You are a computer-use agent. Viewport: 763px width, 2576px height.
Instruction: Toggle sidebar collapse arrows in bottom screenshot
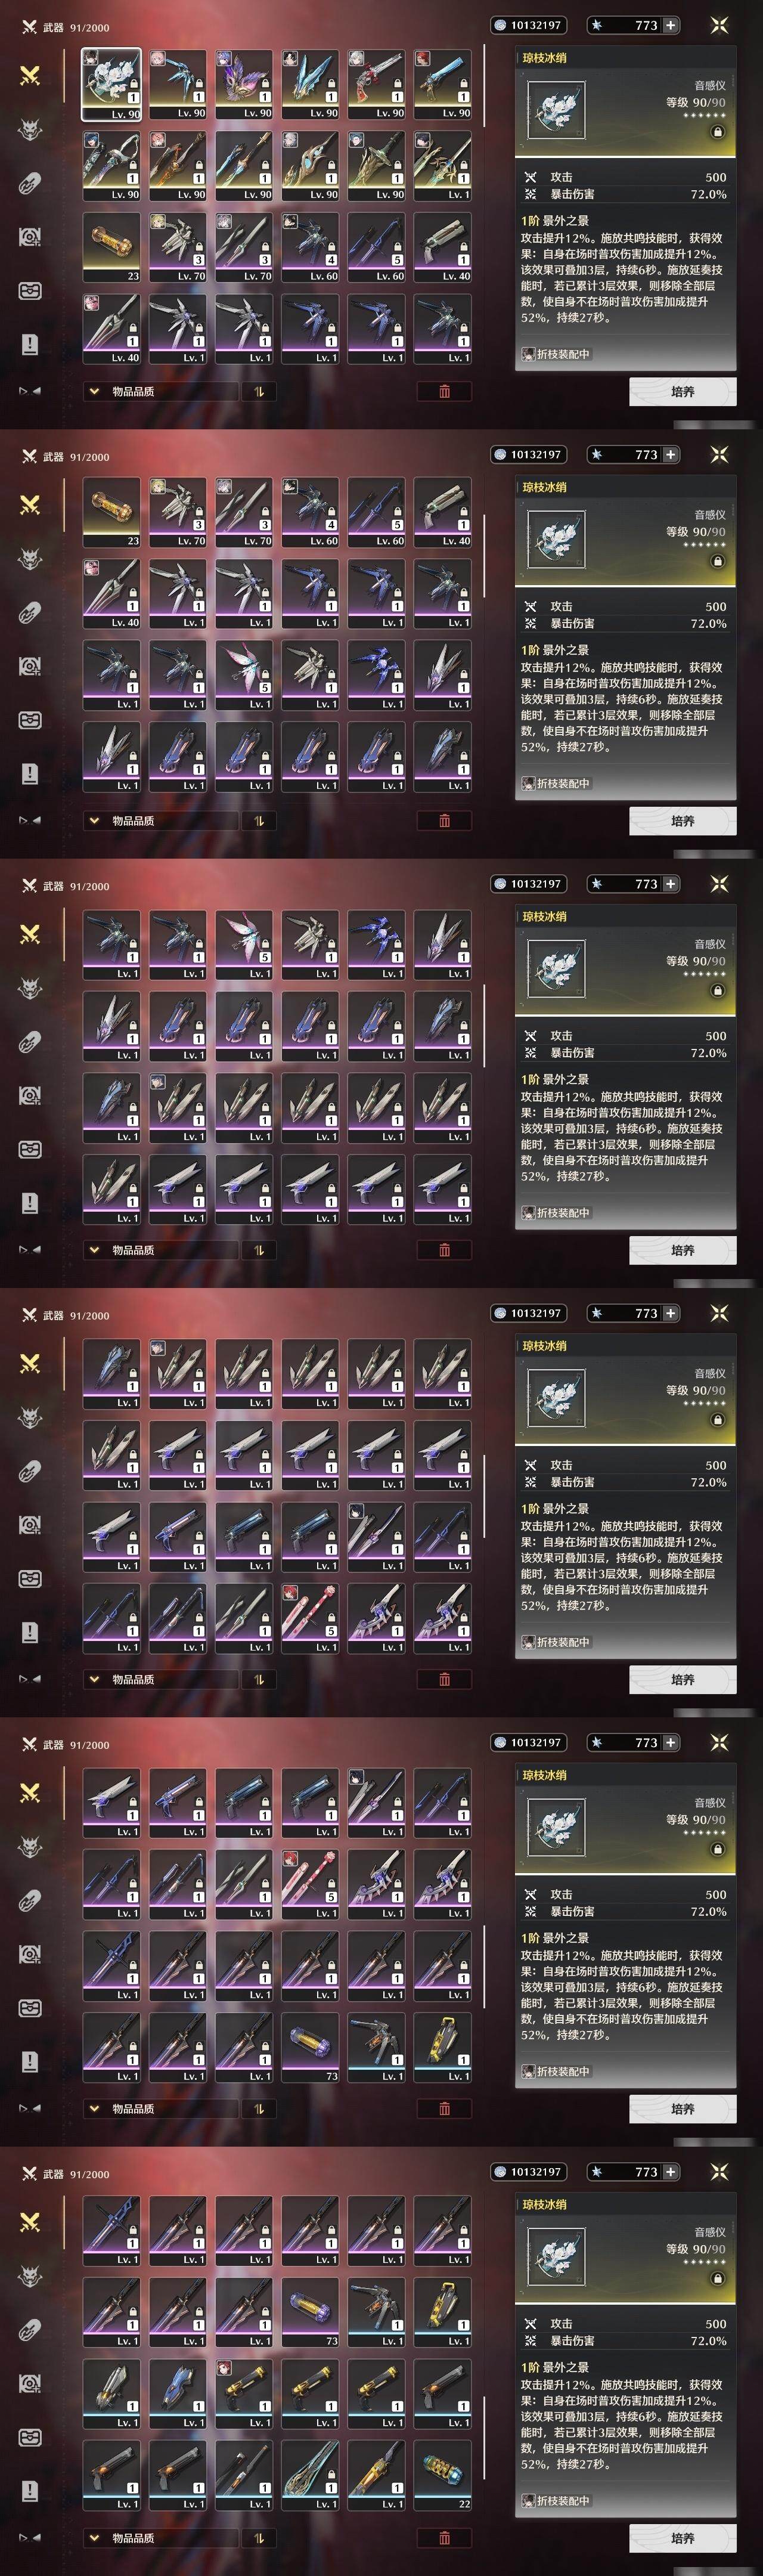30,2538
